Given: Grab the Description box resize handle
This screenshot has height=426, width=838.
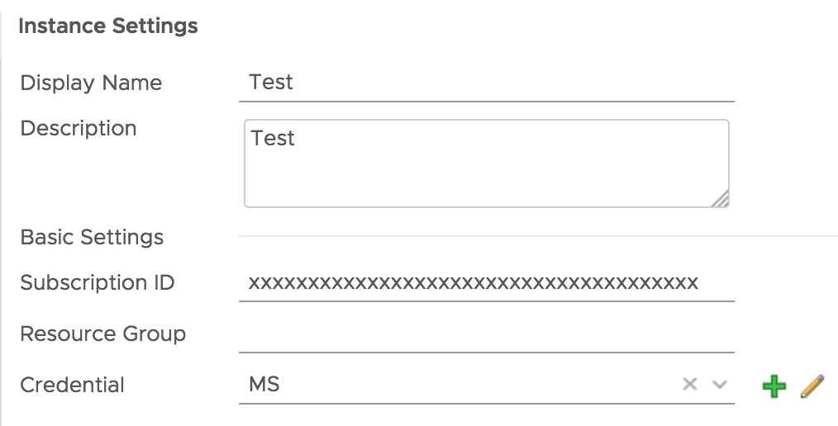Looking at the screenshot, I should [721, 198].
